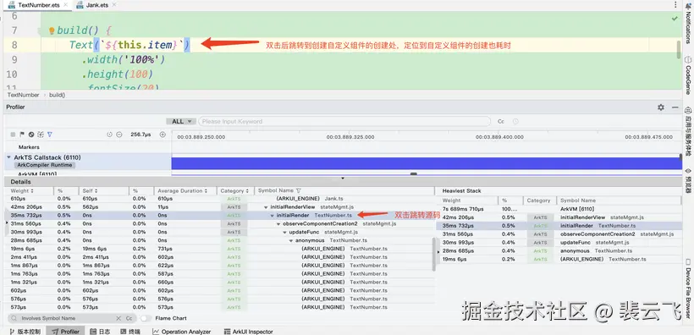Enable the Flame Chart switch
The image size is (694, 335).
(146, 318)
